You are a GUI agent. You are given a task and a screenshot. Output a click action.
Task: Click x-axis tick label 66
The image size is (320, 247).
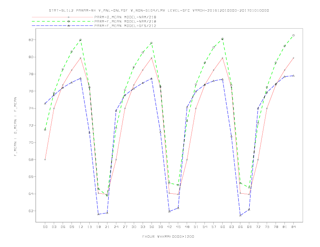click(240, 227)
